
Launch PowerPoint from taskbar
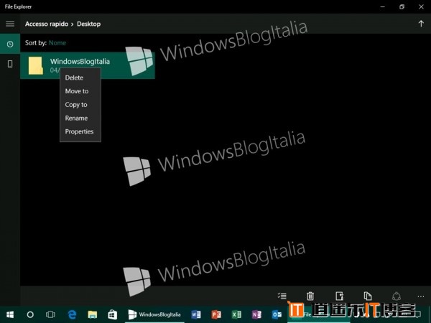[x=216, y=314]
